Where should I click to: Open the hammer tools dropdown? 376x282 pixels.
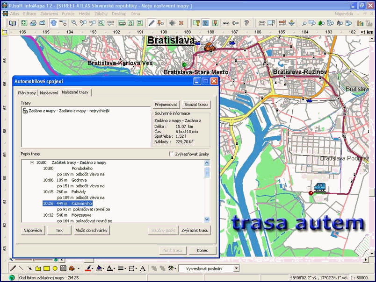click(175, 268)
